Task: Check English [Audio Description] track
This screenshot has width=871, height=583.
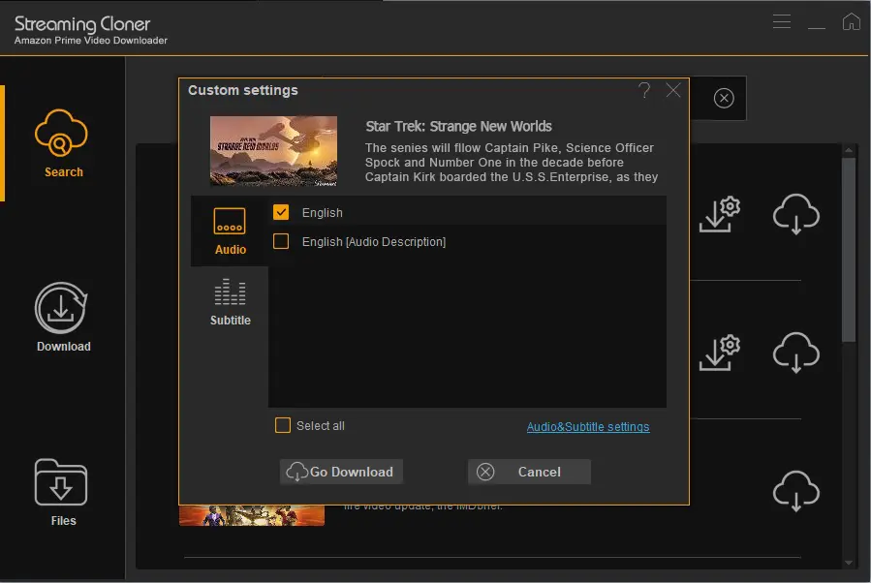Action: click(x=281, y=241)
